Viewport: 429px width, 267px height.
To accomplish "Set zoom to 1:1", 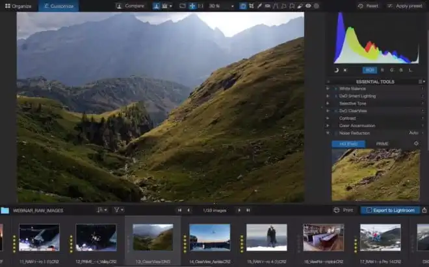I will coord(201,6).
